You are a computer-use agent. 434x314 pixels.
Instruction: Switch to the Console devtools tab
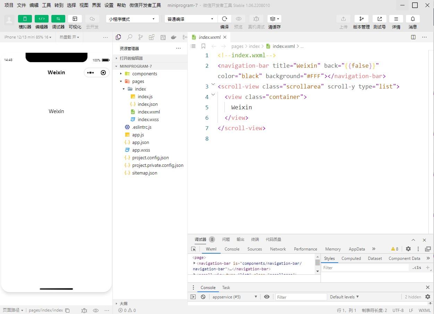pyautogui.click(x=232, y=249)
